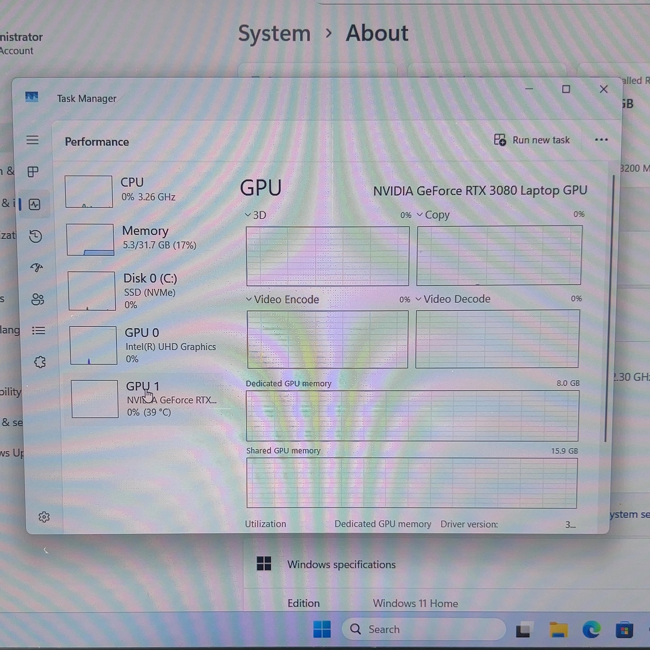This screenshot has width=650, height=650.
Task: Click the 15.9 GB shared memory value
Action: (565, 451)
